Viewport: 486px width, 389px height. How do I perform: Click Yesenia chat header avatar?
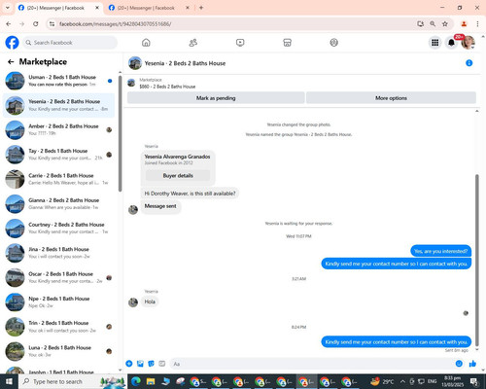(135, 63)
